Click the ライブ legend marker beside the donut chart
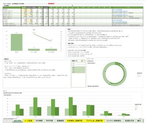Screen dimensions: 146x123 138,75
